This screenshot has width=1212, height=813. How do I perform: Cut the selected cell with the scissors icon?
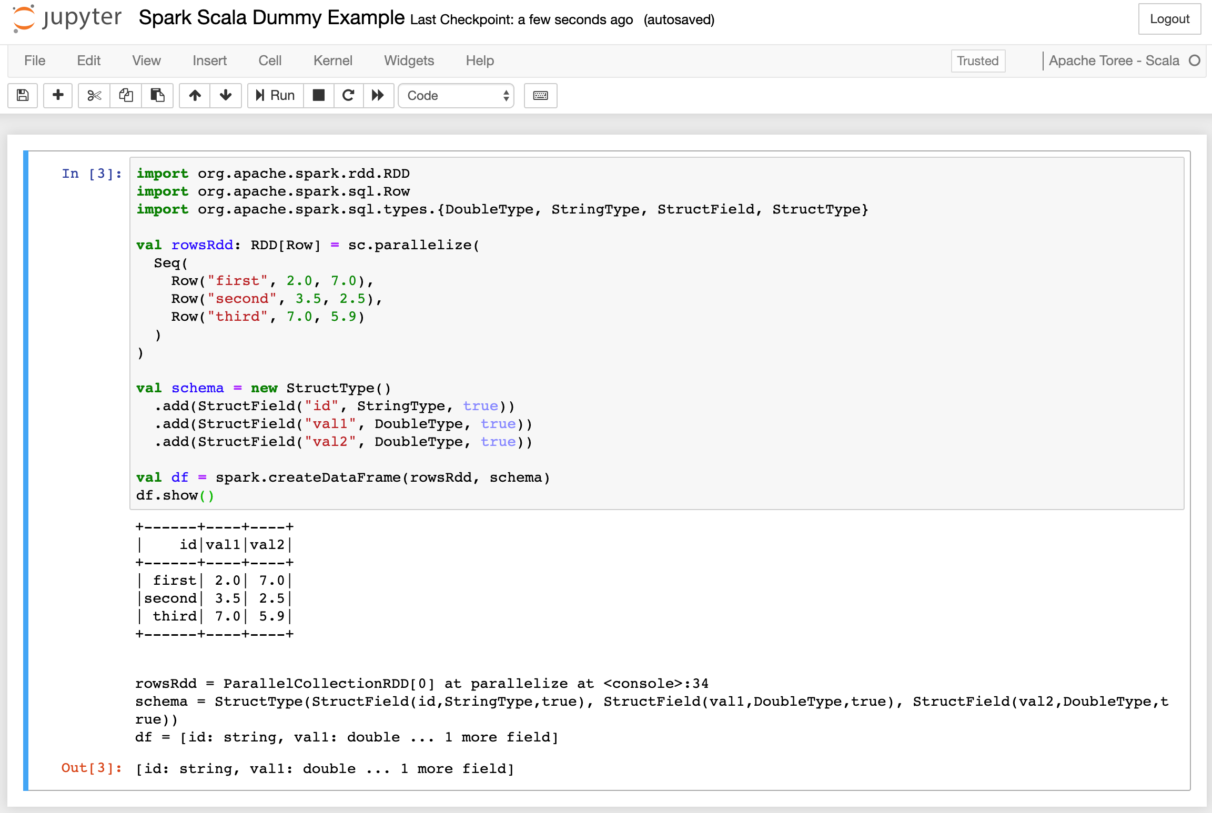(x=93, y=96)
